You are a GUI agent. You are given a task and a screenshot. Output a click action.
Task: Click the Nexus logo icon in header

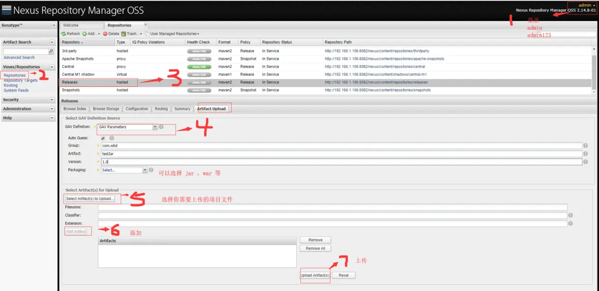pyautogui.click(x=7, y=10)
